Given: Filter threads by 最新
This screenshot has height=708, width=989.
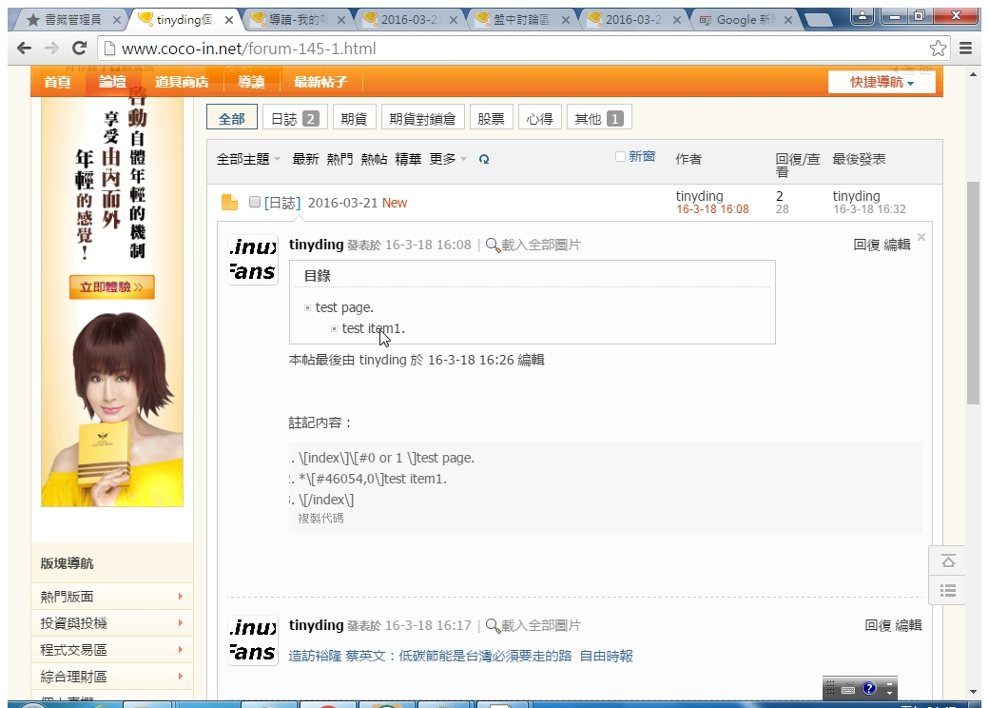Looking at the screenshot, I should [305, 159].
